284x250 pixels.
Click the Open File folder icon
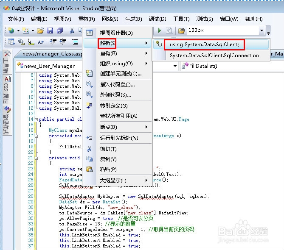click(x=40, y=31)
